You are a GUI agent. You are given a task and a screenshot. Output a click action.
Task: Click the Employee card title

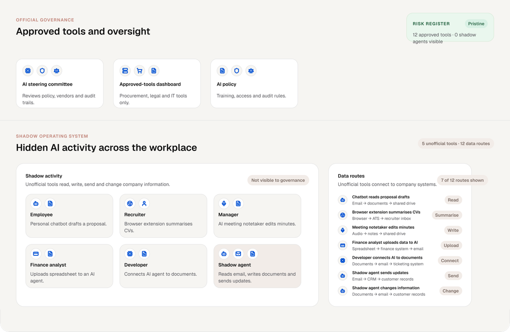[41, 215]
